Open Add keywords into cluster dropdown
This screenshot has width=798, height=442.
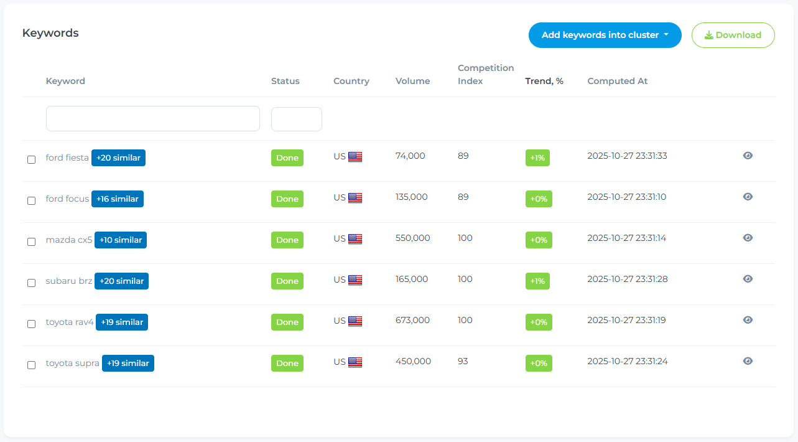point(605,35)
